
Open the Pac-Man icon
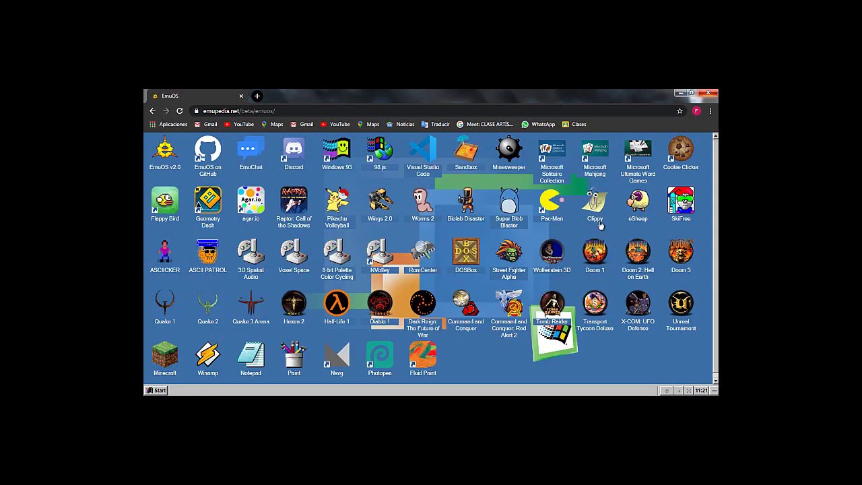552,205
